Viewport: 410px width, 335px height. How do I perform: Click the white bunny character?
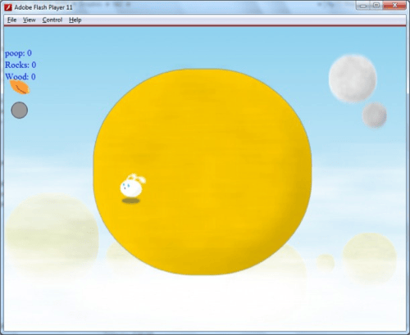pos(132,185)
